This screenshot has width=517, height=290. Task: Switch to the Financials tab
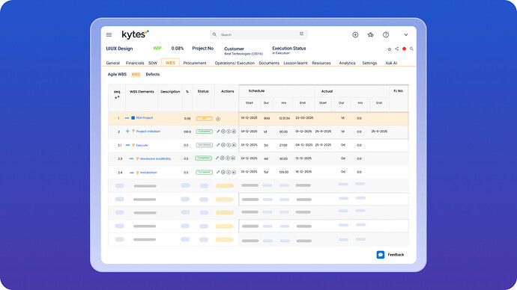[135, 63]
